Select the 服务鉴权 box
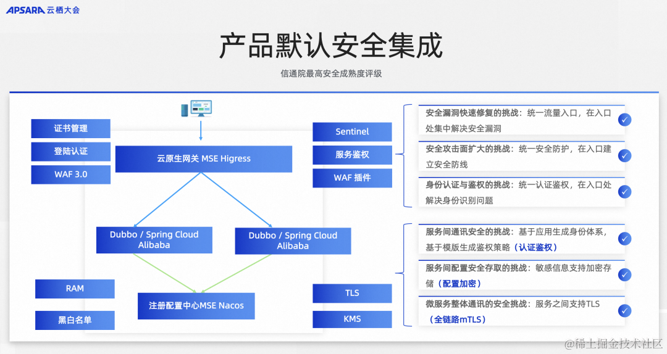 coord(352,155)
